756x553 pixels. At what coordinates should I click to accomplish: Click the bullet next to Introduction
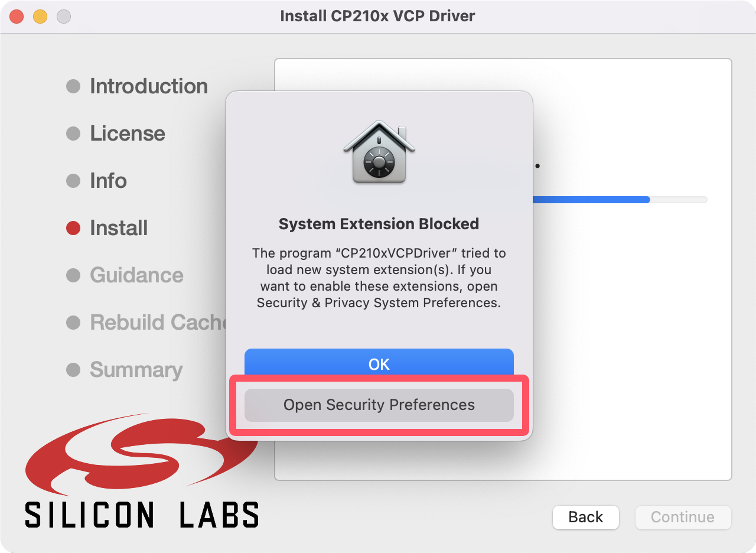tap(73, 86)
